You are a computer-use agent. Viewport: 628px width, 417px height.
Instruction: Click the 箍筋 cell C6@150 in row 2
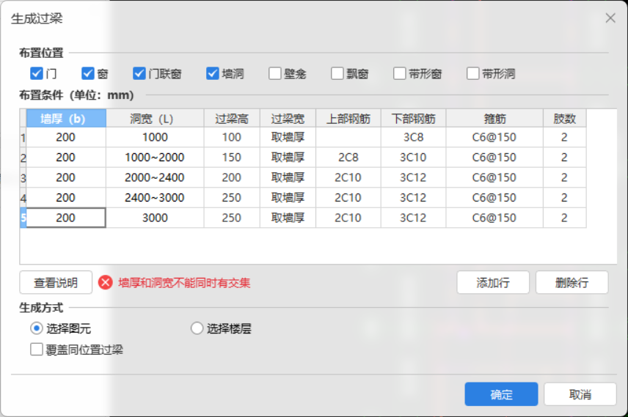[x=494, y=158]
